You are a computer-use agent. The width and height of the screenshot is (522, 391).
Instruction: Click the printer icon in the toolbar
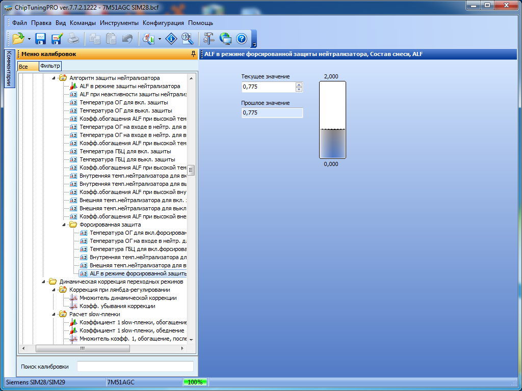pos(73,38)
